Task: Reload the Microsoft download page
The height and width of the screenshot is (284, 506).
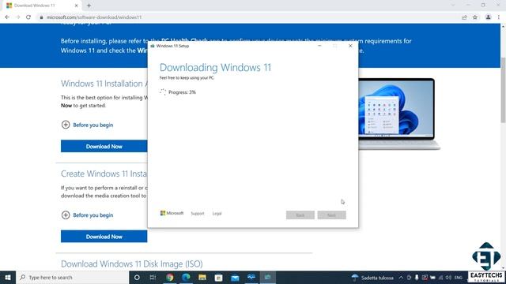Action: 28,17
